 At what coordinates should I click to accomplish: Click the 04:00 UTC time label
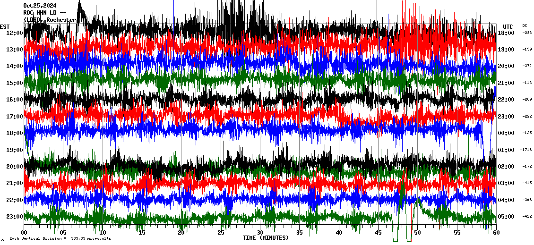pyautogui.click(x=506, y=200)
